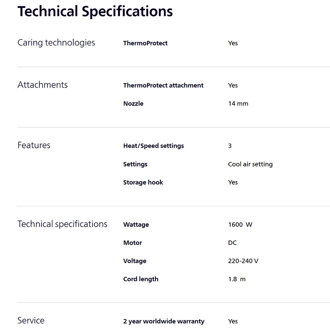Click 2 year worldwide warranty label
The width and height of the screenshot is (330, 329).
point(164,321)
